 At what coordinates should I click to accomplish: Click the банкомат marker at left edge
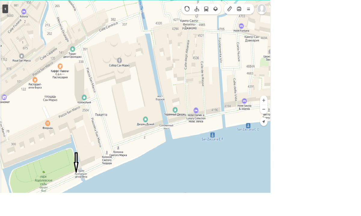click(4, 97)
